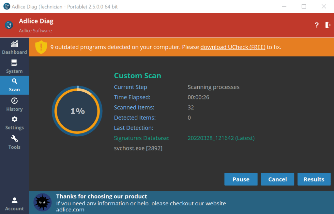The height and width of the screenshot is (214, 334).
Task: Open the History clock icon
Action: (x=14, y=100)
